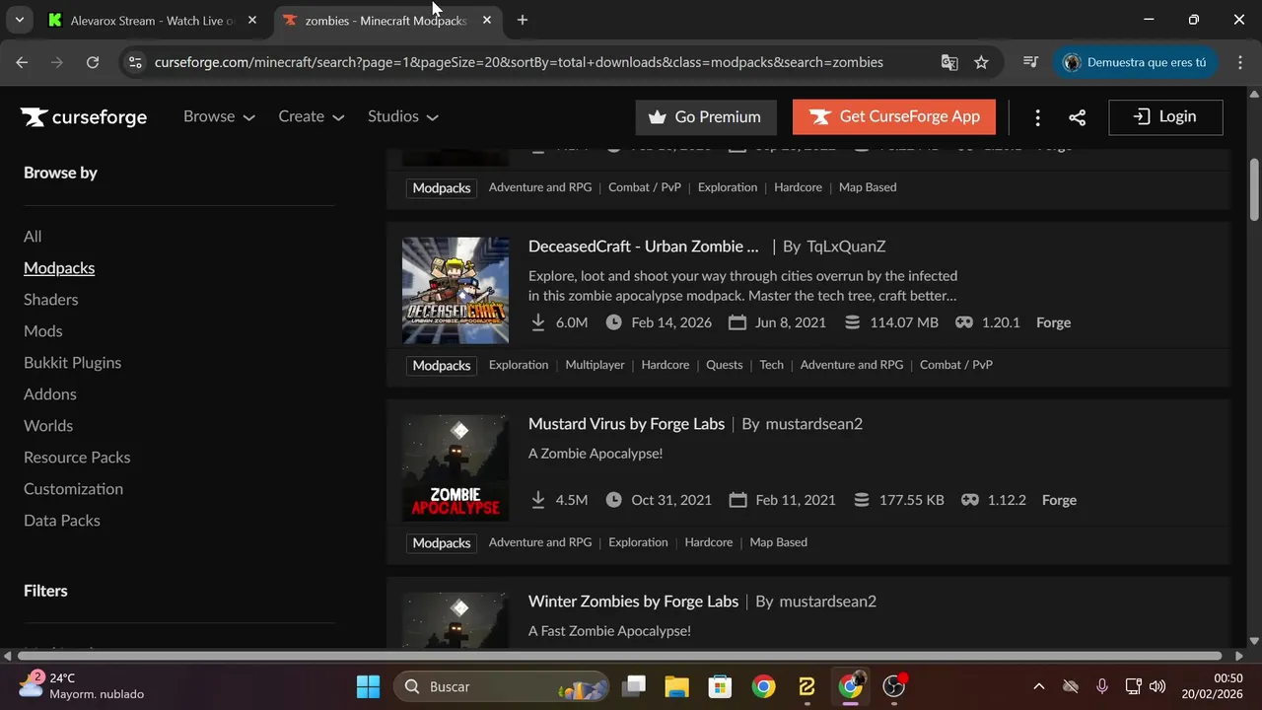Click the translate page icon
The width and height of the screenshot is (1262, 710).
click(x=949, y=62)
